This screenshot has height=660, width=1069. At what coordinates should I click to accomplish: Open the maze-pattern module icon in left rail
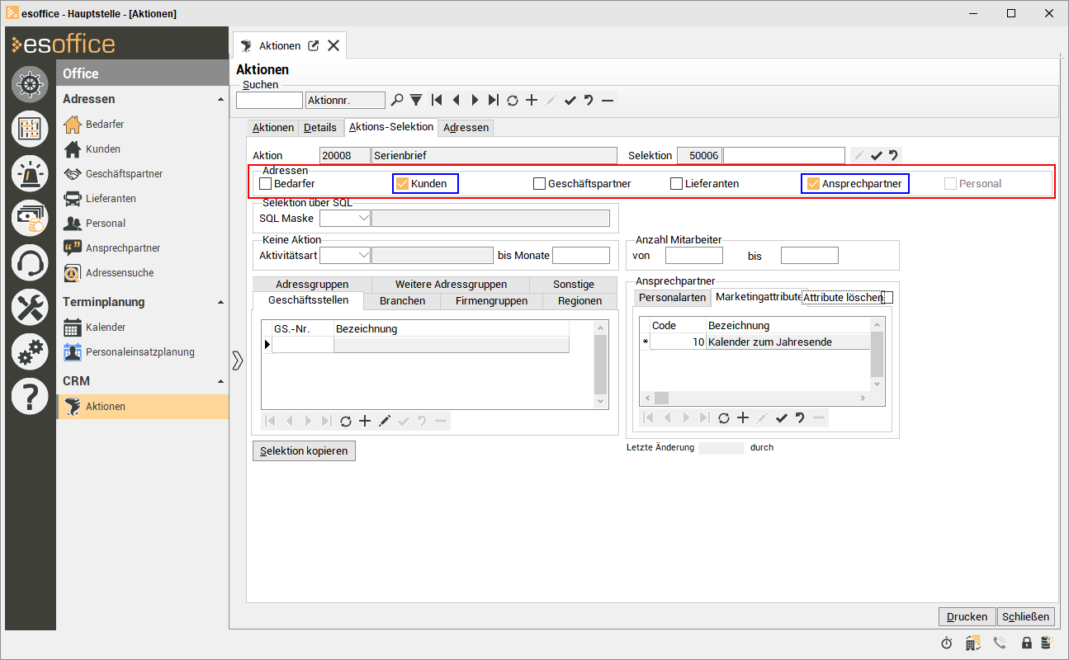tap(30, 129)
